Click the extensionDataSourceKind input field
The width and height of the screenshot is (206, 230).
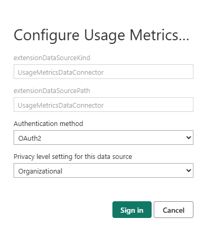pos(104,72)
